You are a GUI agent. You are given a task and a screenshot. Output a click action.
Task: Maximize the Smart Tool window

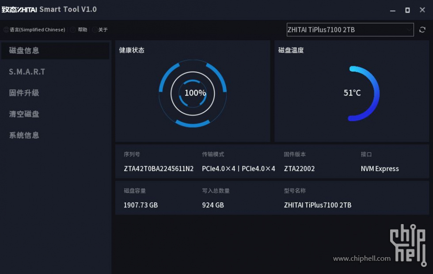pyautogui.click(x=407, y=10)
